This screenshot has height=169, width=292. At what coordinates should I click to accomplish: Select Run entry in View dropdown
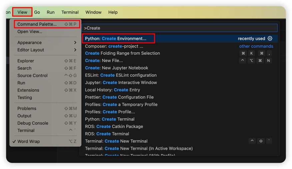(x=45, y=83)
